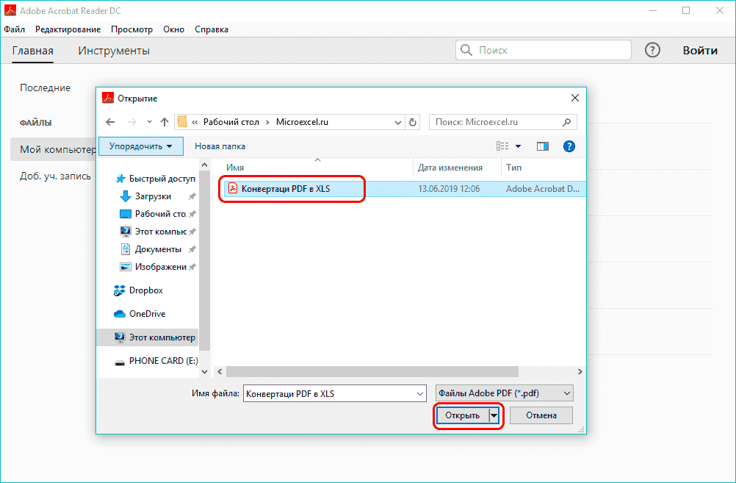This screenshot has width=736, height=483.
Task: Click the back arrow in dialog
Action: [110, 122]
